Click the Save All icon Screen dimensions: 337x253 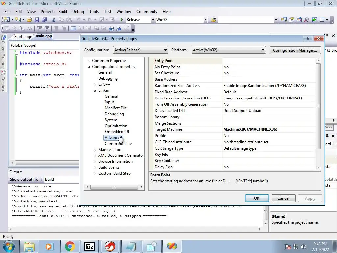tap(44, 20)
